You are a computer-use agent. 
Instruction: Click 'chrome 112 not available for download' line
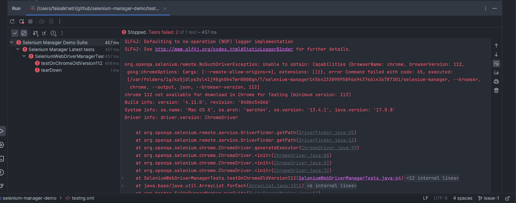(238, 95)
